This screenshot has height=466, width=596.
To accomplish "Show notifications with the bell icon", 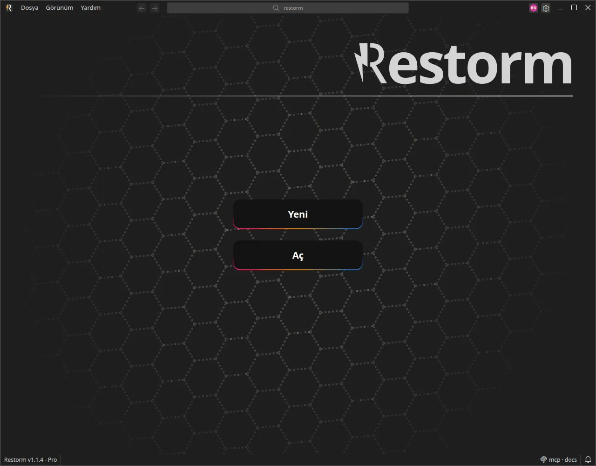I will point(588,460).
